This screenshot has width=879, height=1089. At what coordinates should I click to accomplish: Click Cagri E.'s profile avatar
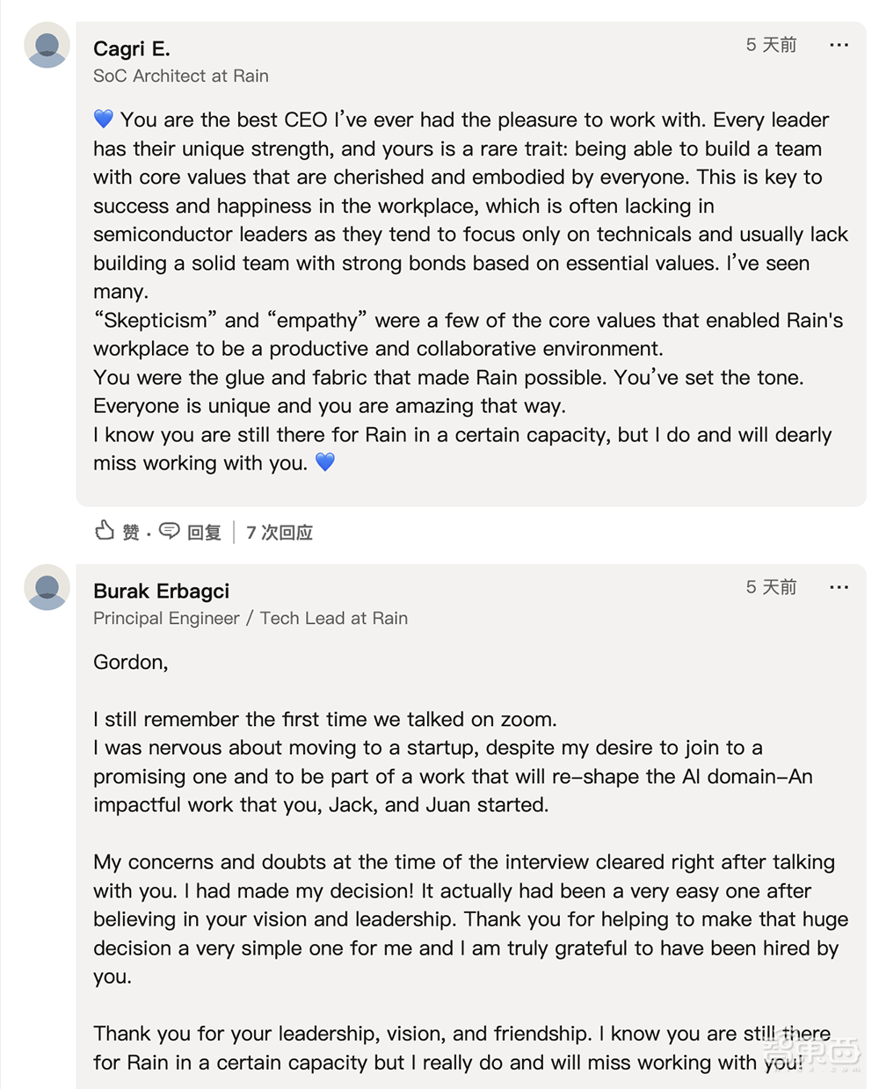point(47,45)
